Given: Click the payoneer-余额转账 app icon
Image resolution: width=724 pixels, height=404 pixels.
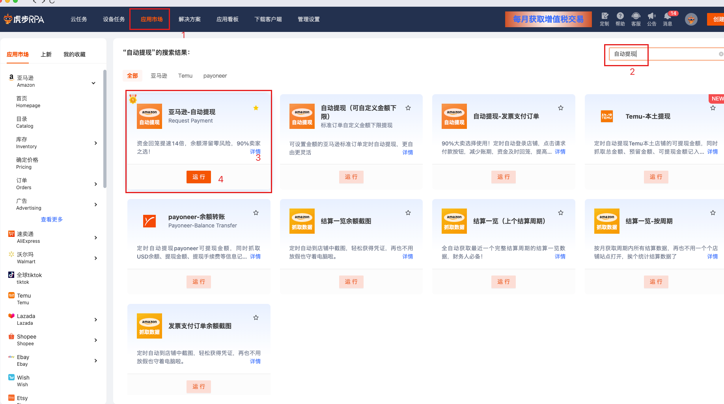Looking at the screenshot, I should [x=149, y=221].
